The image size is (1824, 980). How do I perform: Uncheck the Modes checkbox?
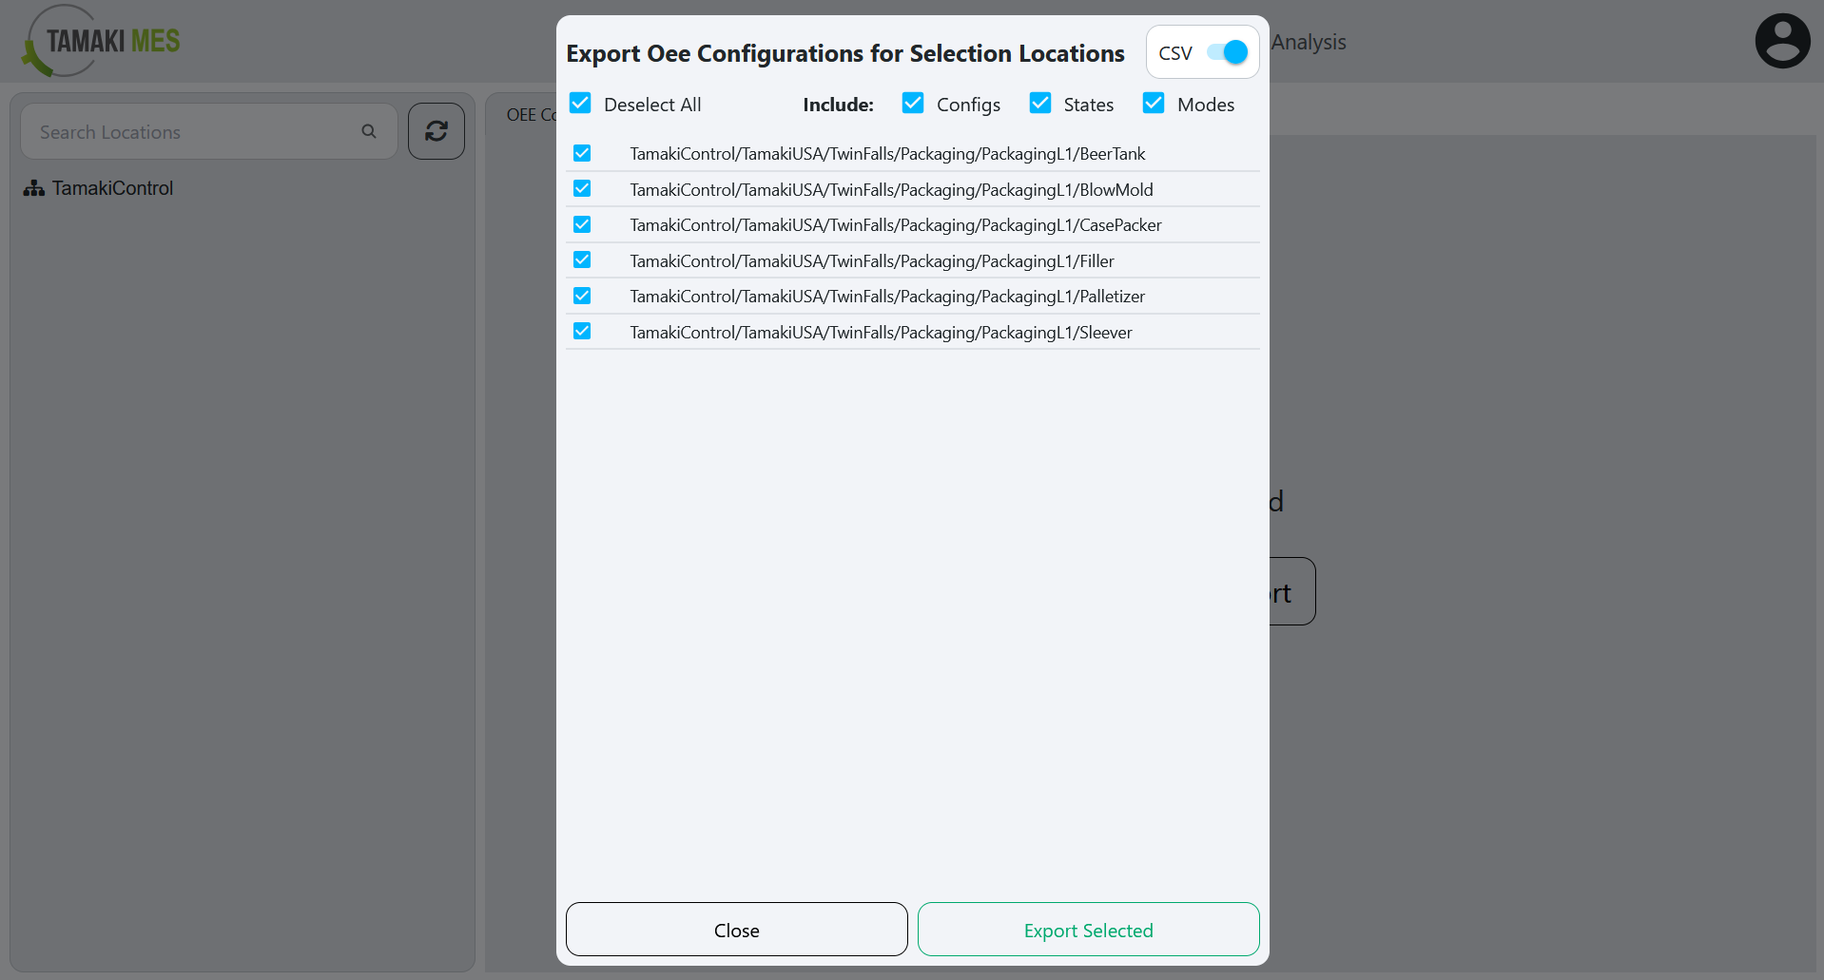(1153, 102)
